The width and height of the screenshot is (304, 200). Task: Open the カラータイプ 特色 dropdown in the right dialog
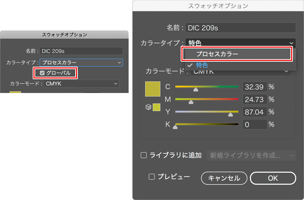(241, 43)
